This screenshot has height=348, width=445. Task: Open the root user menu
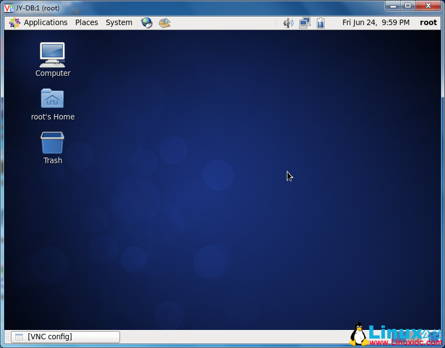point(428,22)
